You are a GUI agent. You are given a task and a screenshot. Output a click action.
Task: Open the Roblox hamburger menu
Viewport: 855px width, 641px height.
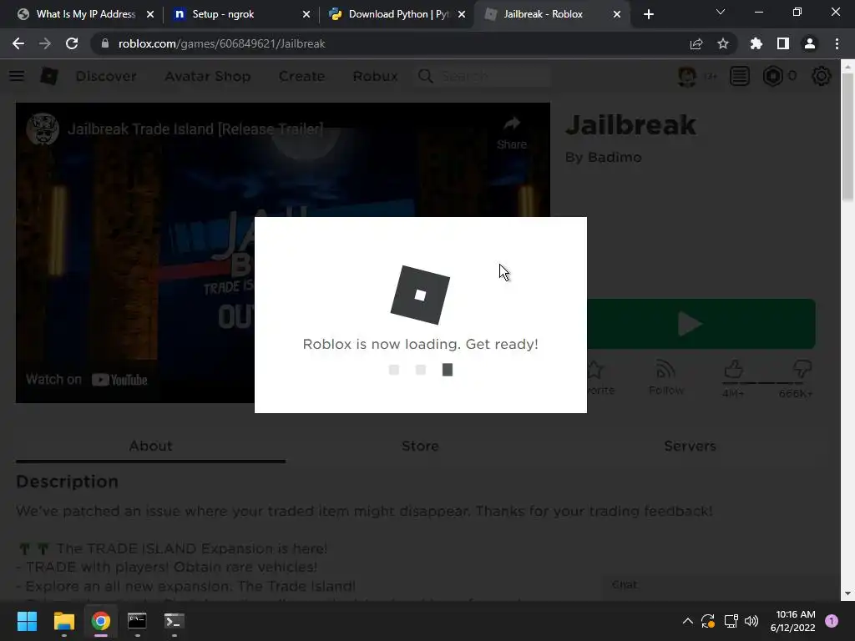(x=17, y=76)
